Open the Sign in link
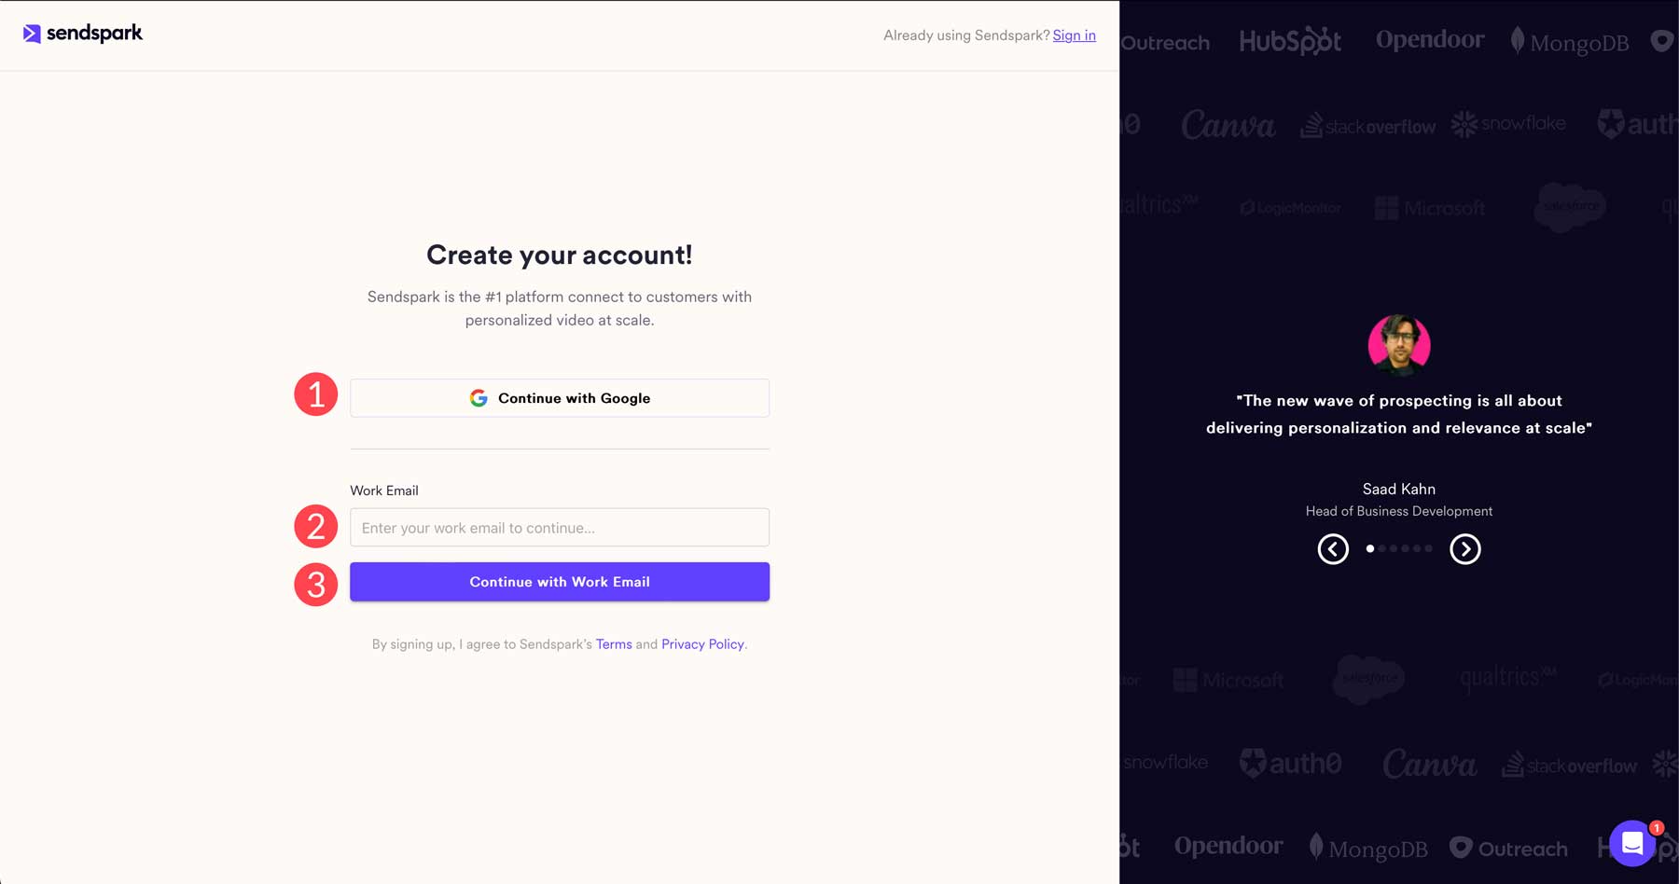1679x884 pixels. [x=1074, y=35]
